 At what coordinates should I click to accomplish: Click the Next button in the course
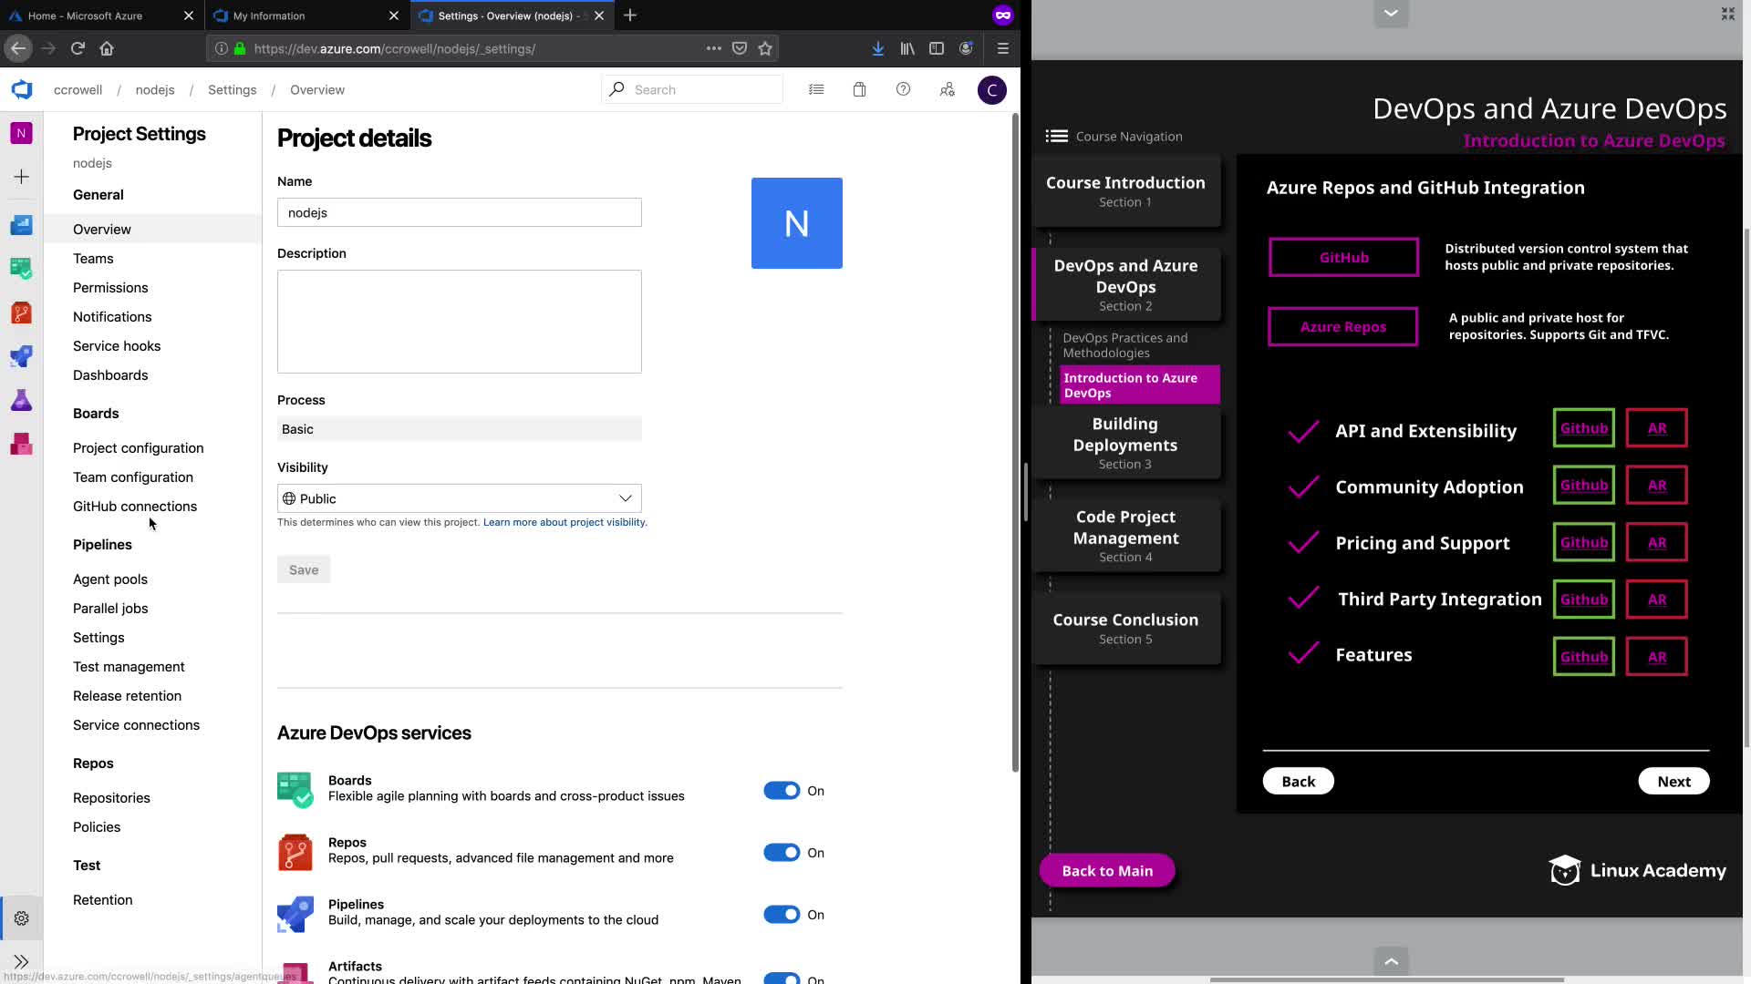coord(1673,782)
